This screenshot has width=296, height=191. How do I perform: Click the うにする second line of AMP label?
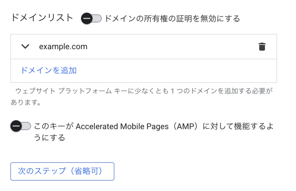pyautogui.click(x=49, y=138)
